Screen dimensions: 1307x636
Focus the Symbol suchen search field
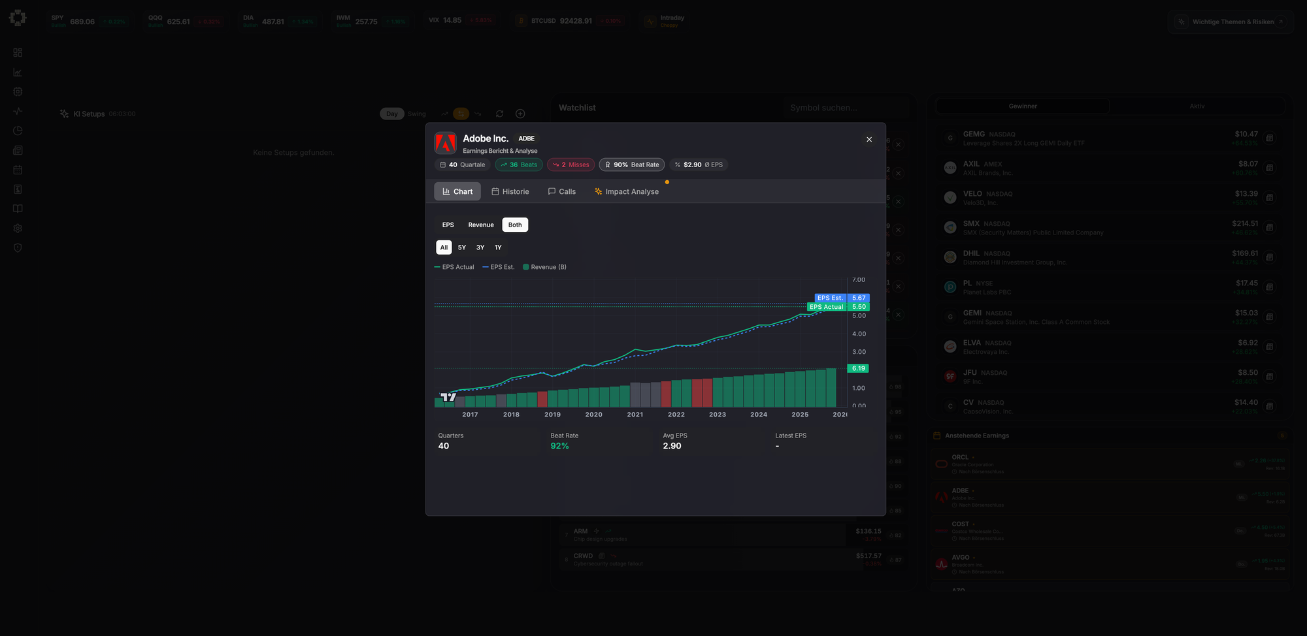[x=843, y=108]
